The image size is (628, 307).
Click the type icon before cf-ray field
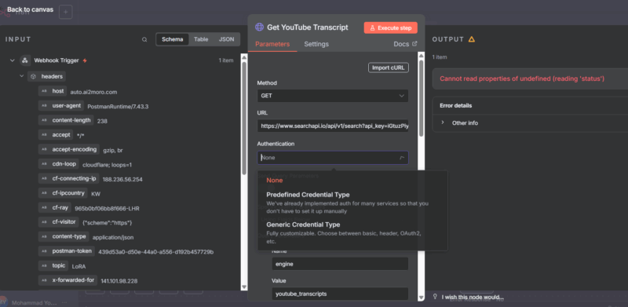44,207
